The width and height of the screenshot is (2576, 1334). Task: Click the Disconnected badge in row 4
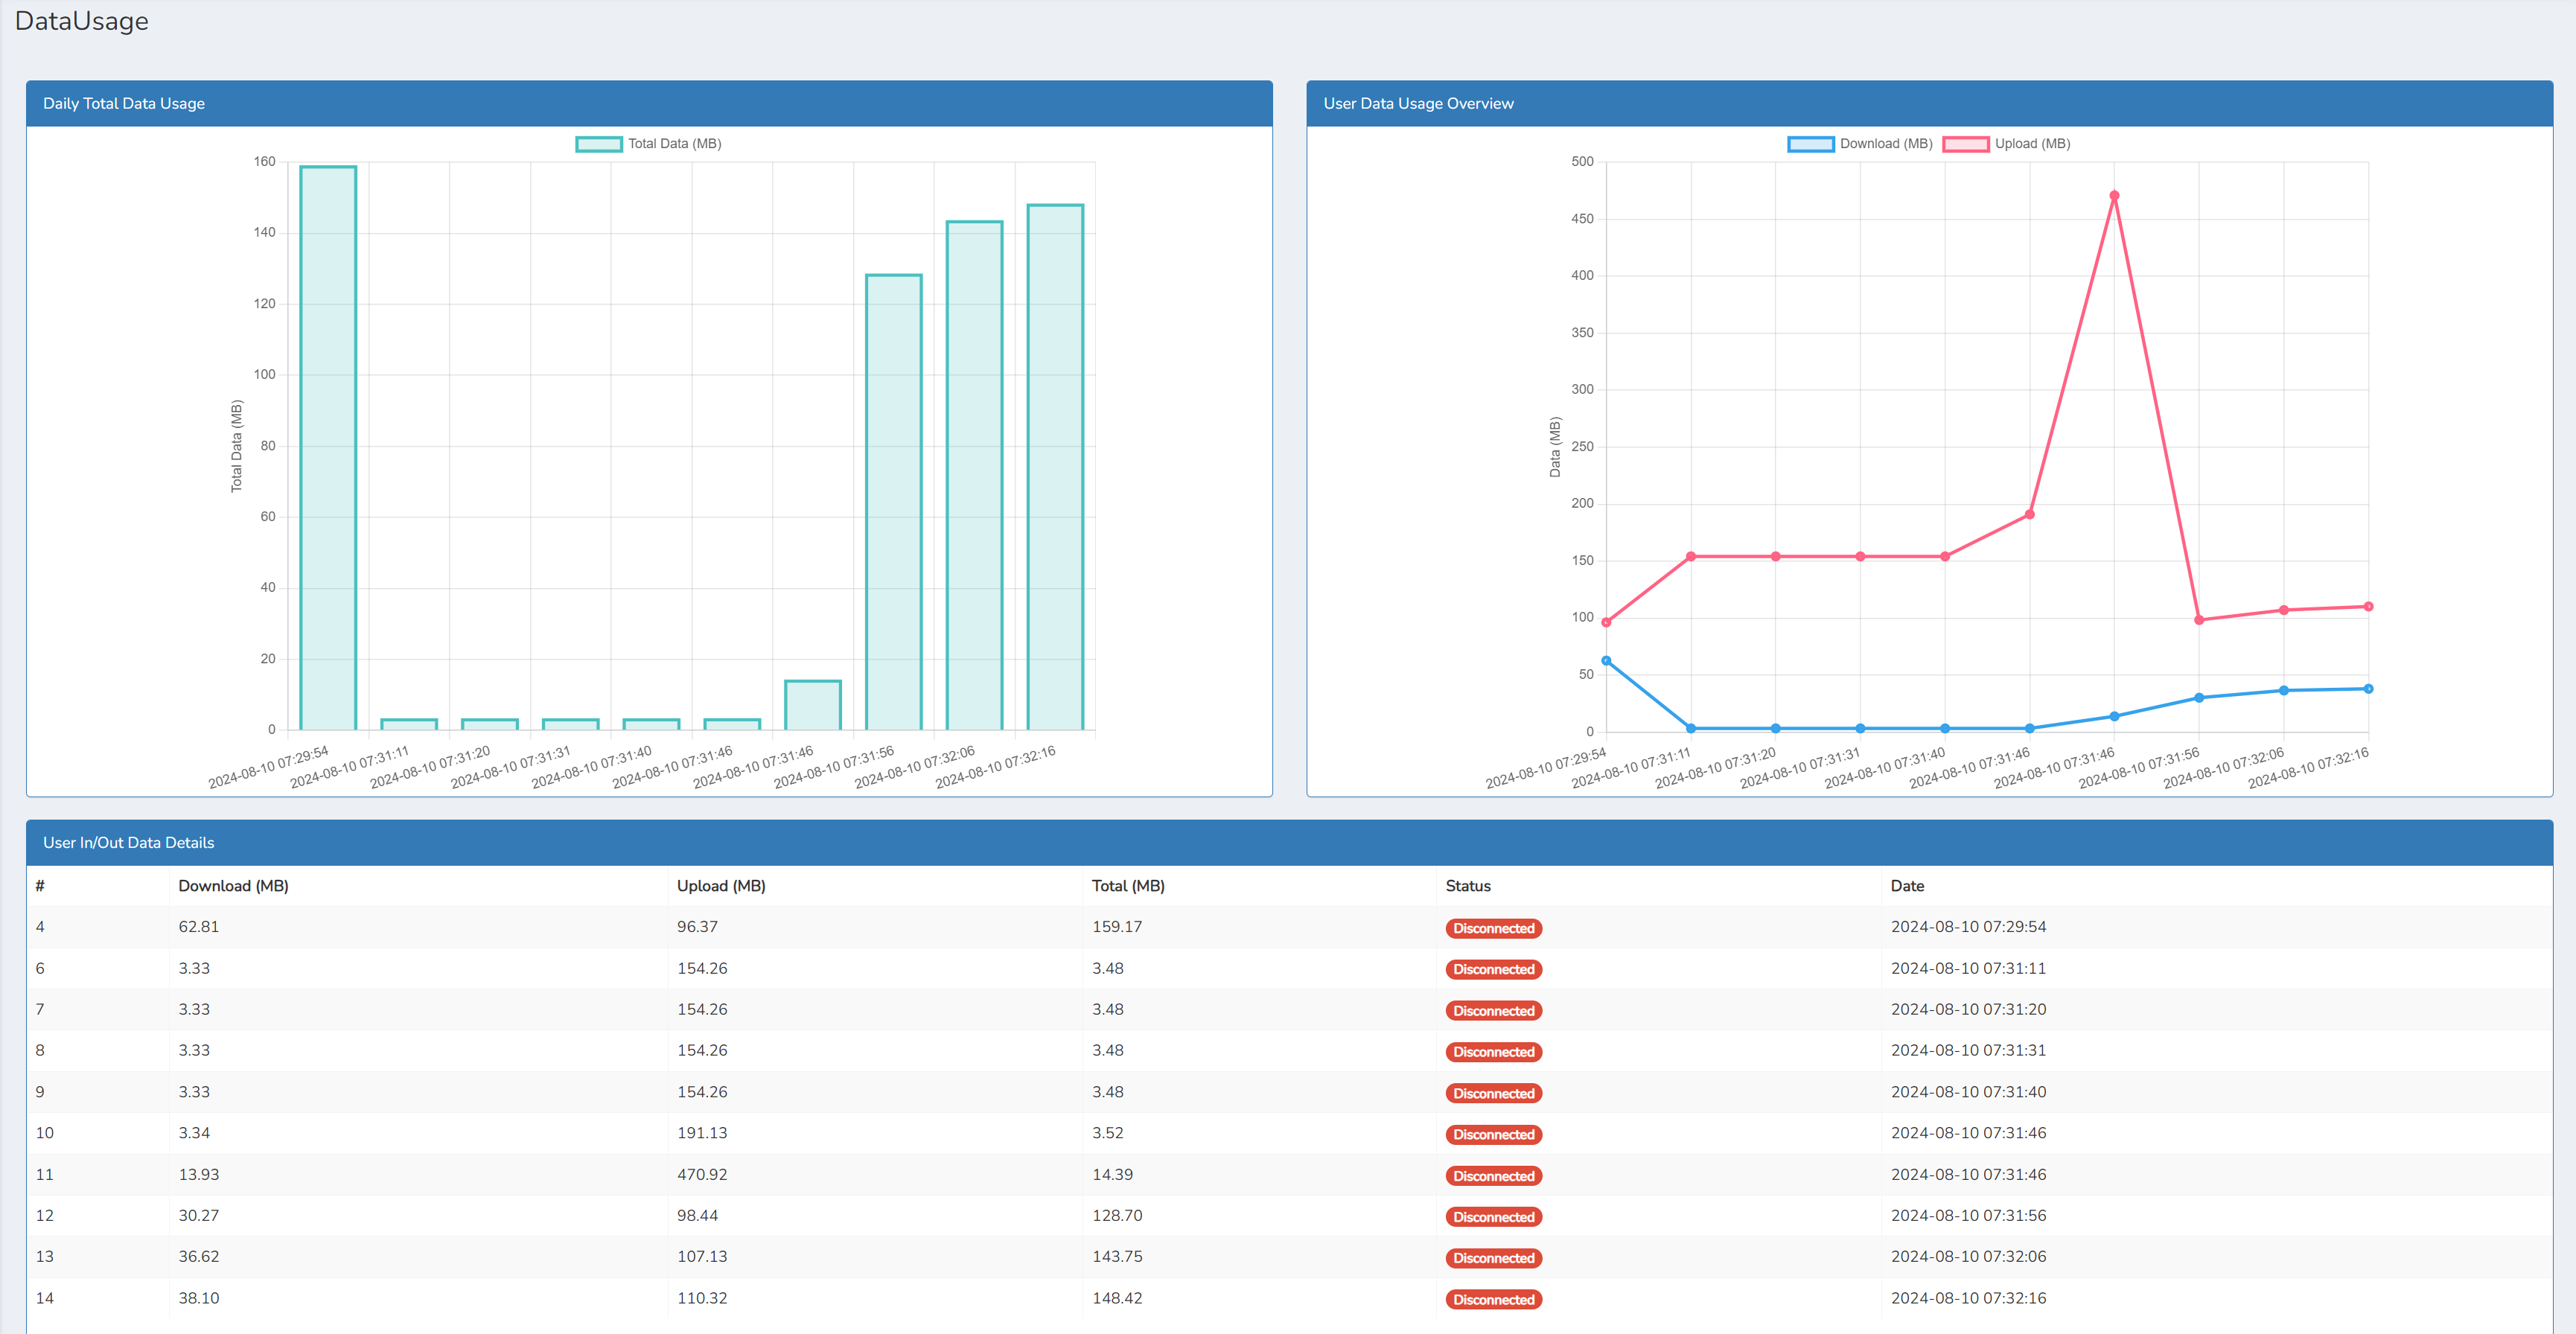pyautogui.click(x=1493, y=928)
